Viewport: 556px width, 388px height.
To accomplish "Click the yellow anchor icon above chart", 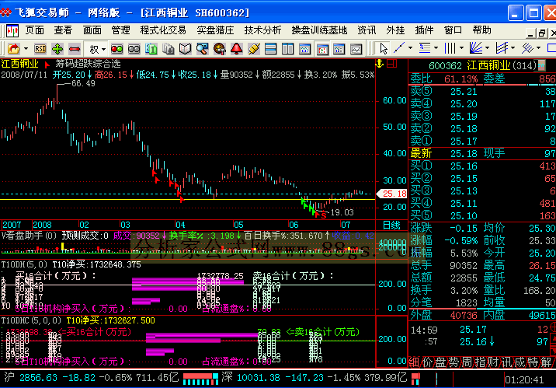I will [x=380, y=64].
